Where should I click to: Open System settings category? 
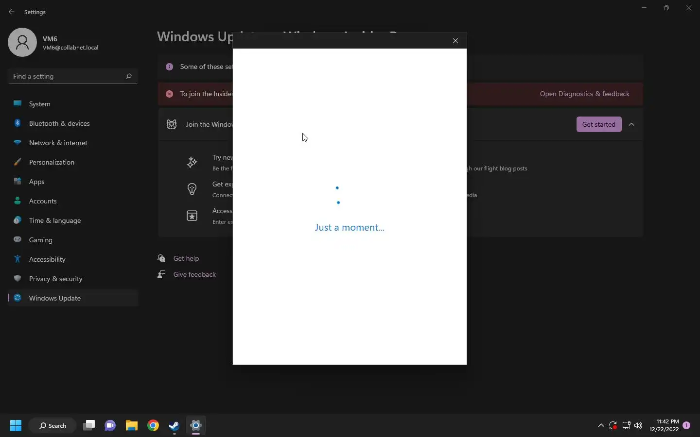(73, 104)
